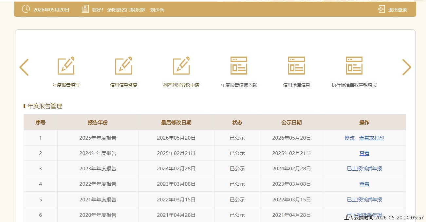Screen dimensions: 426x222
Task: Click 查看 for 2022年年度报告
Action: tap(364, 184)
